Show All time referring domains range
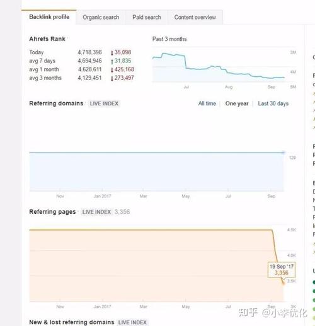The width and height of the screenshot is (315, 326). pos(207,103)
